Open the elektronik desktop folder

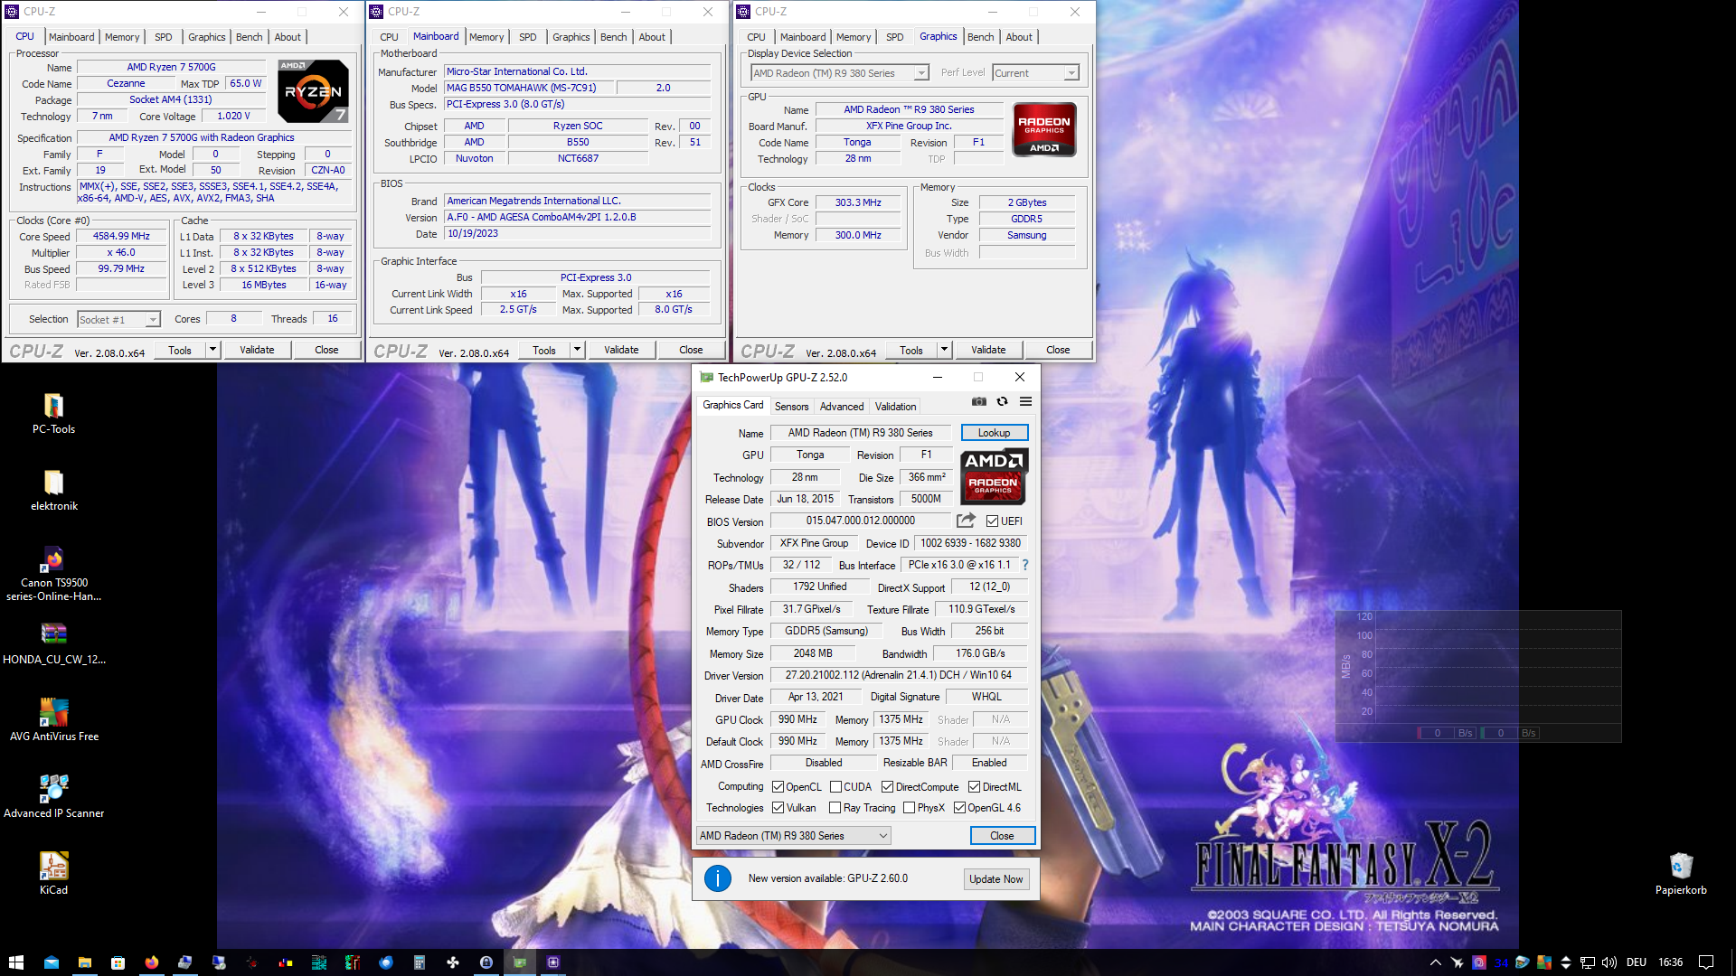pyautogui.click(x=53, y=491)
